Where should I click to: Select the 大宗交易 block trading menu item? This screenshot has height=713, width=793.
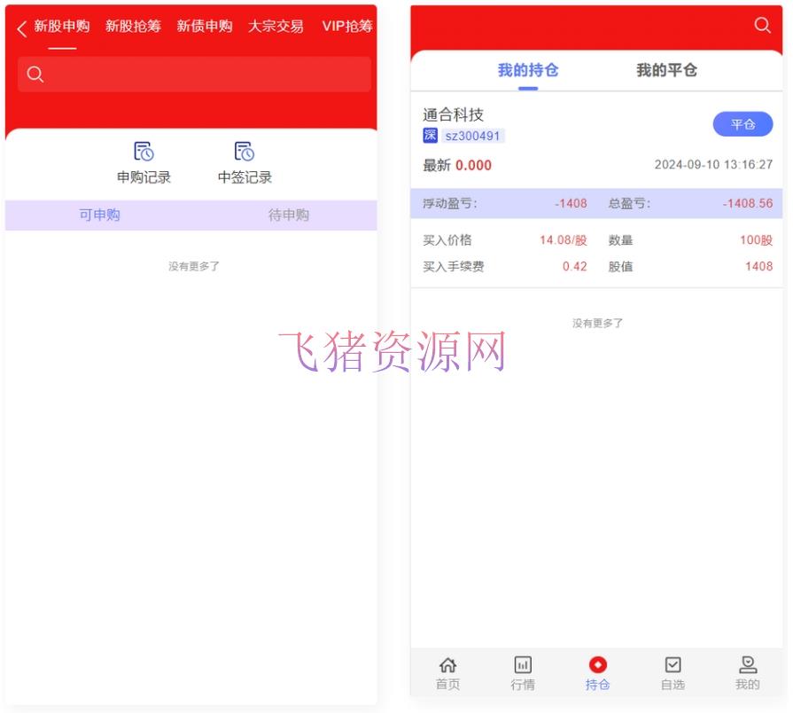[276, 26]
